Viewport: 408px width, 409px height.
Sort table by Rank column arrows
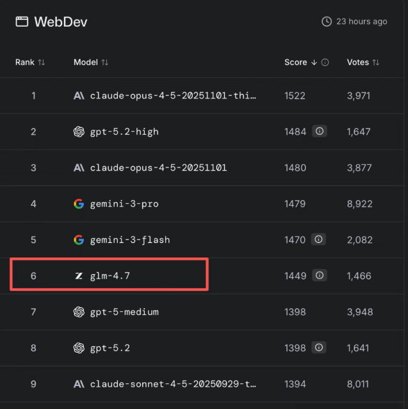(41, 63)
